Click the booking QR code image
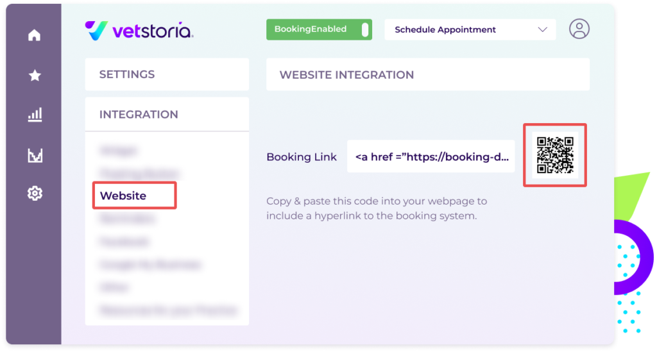 (555, 155)
